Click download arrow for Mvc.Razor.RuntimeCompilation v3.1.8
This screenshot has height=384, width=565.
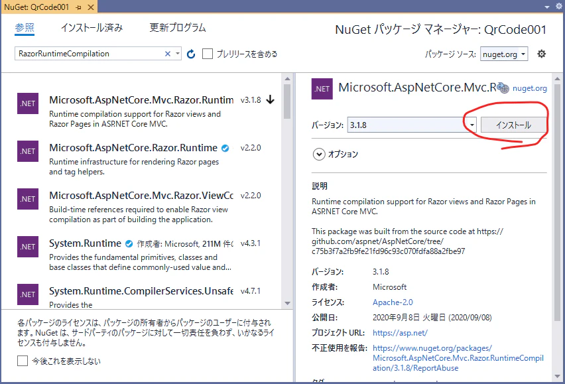[271, 99]
